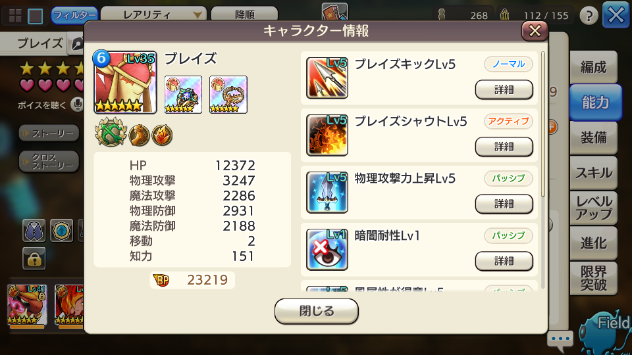Switch to the 装備 side tab
632x355 pixels.
(593, 138)
